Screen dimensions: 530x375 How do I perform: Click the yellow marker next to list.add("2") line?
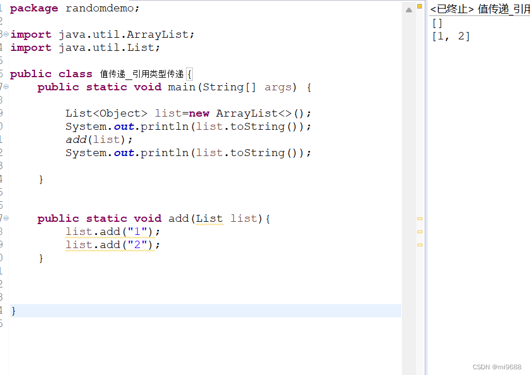tap(420, 245)
